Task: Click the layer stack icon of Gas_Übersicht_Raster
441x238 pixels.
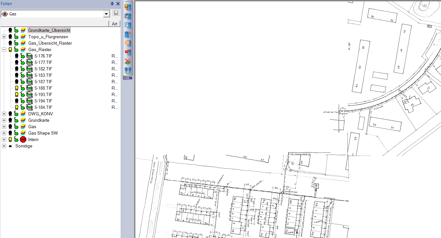Action: tap(23, 43)
